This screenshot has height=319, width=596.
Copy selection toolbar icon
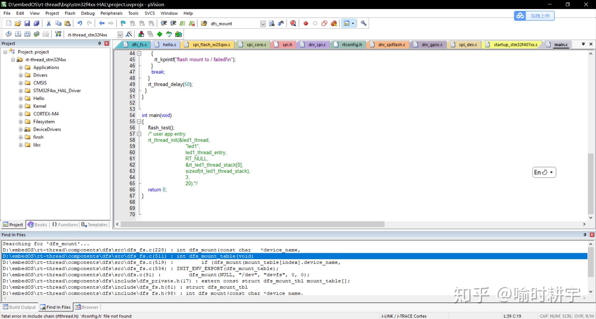click(x=58, y=24)
